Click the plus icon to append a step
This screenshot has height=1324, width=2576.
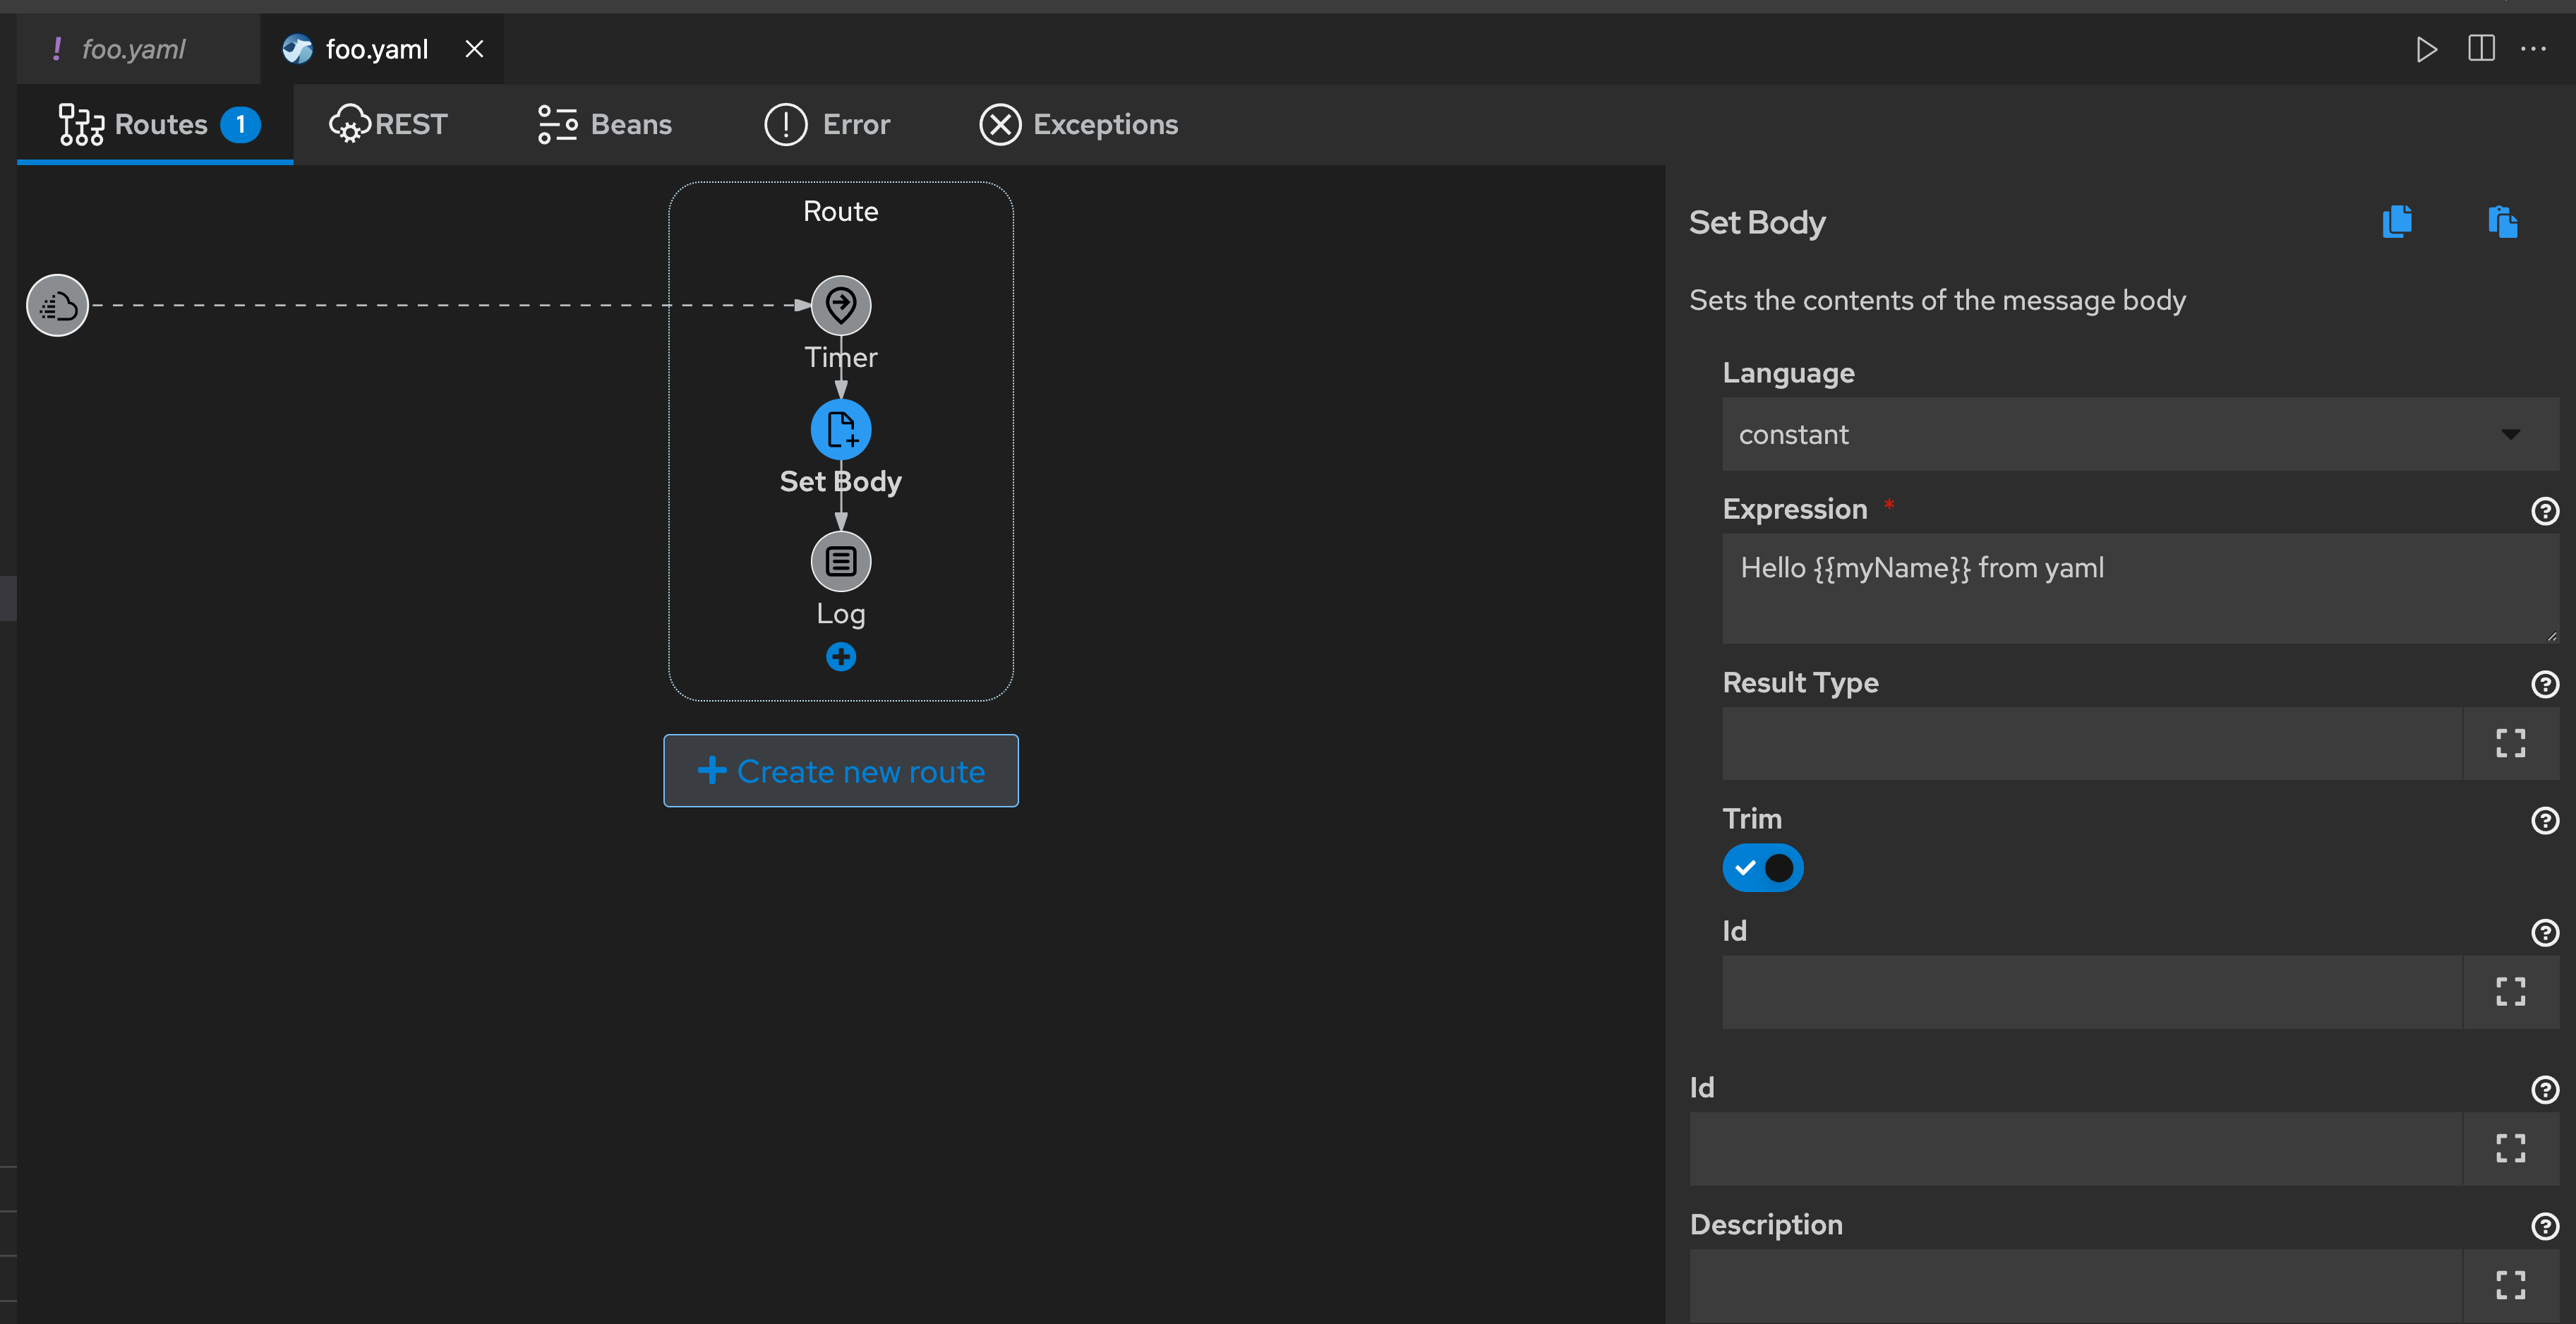pos(840,657)
